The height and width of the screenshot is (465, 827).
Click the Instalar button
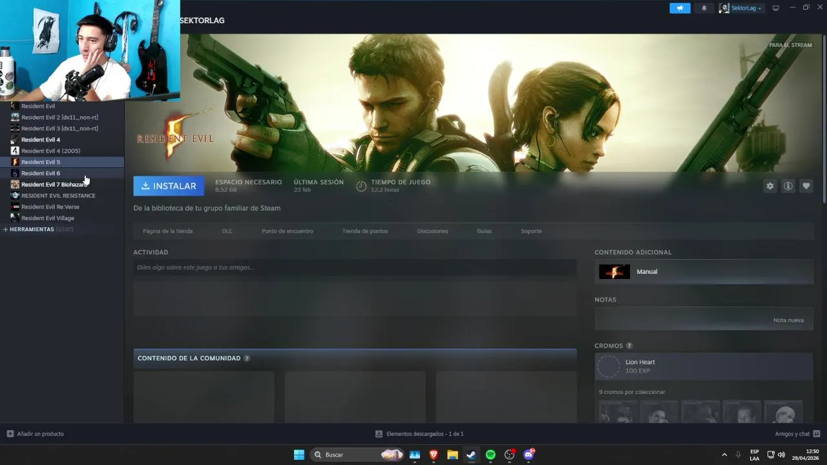[169, 186]
